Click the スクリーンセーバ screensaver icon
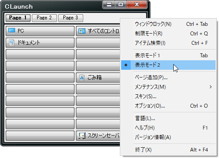This screenshot has height=158, width=219. click(x=82, y=136)
